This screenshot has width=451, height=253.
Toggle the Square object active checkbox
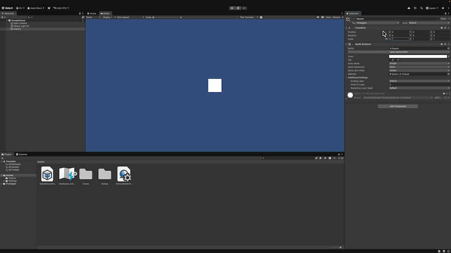click(x=354, y=19)
